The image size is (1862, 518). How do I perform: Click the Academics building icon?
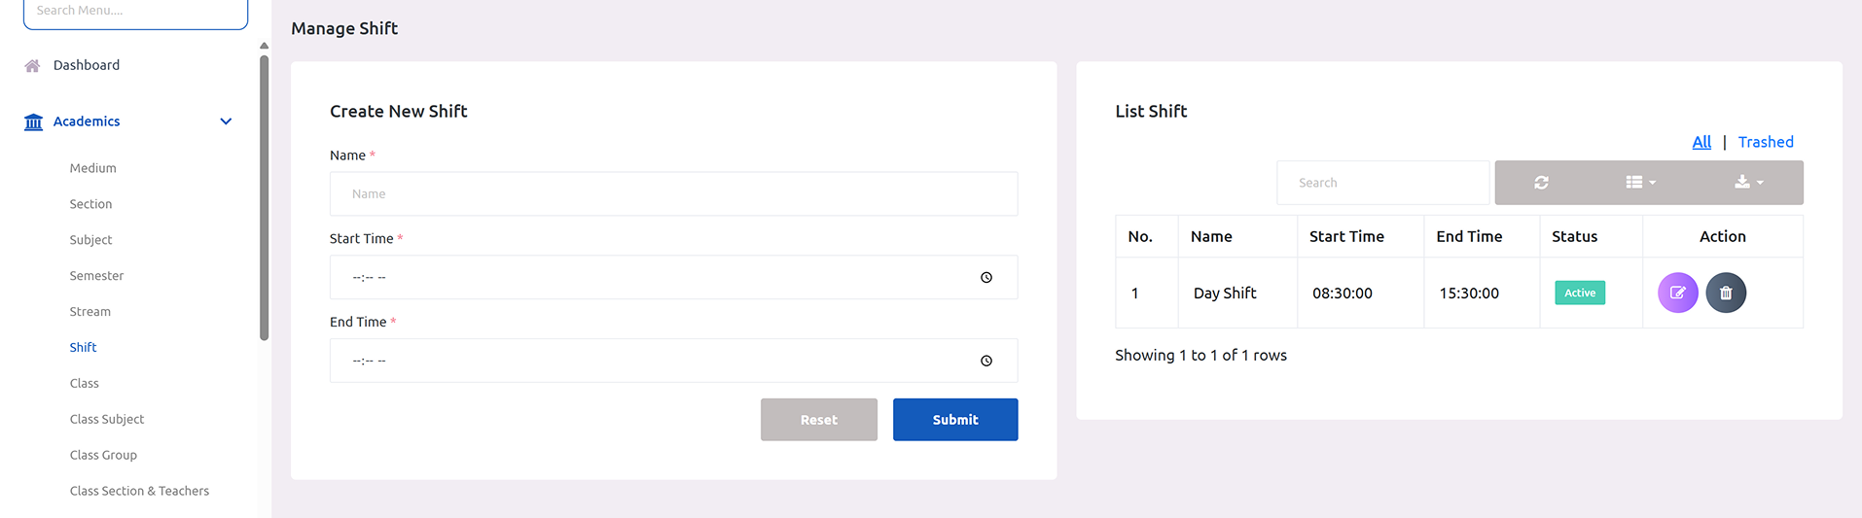(33, 122)
